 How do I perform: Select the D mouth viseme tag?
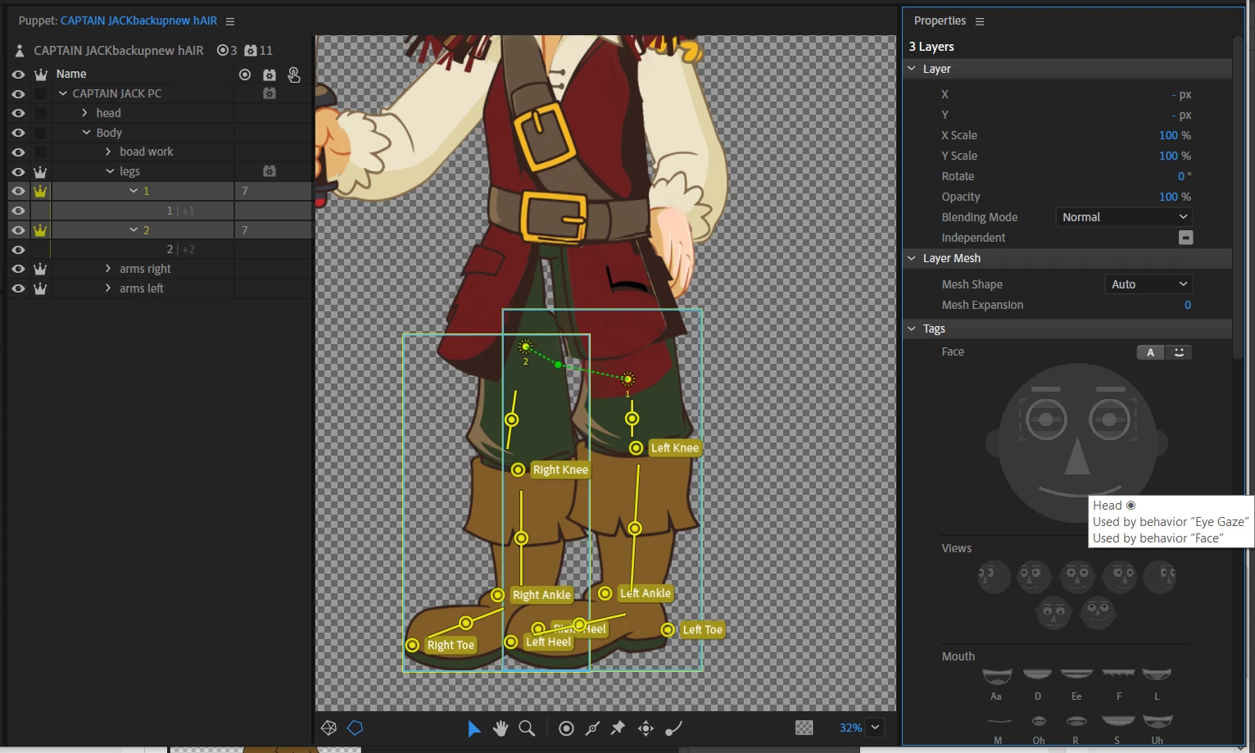(x=1037, y=674)
